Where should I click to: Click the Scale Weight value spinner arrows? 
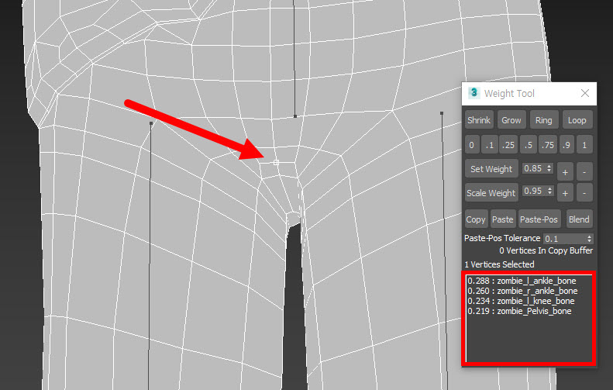[x=550, y=191]
